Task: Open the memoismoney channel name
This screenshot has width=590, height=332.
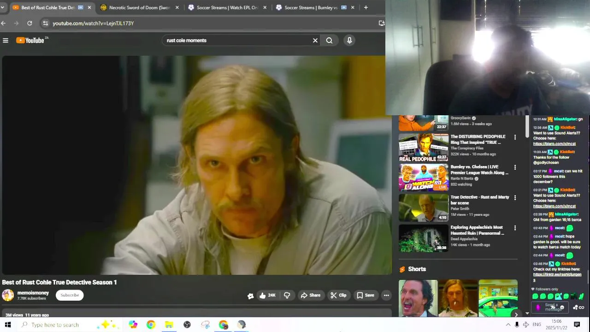Action: [33, 293]
